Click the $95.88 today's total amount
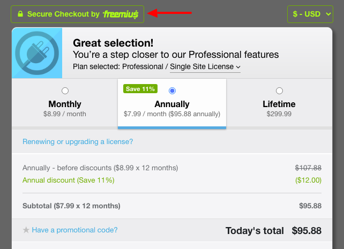Viewport: 344px width, 249px height. click(x=306, y=231)
